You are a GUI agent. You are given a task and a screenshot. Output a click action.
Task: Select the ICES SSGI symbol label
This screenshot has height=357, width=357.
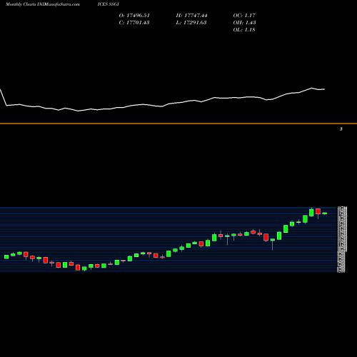coord(109,4)
